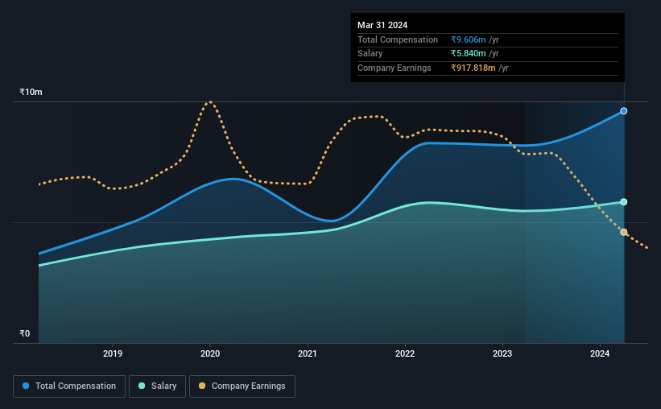Click the ₹9.606m total compensation value
Viewport: 661px width, 409px height.
469,39
